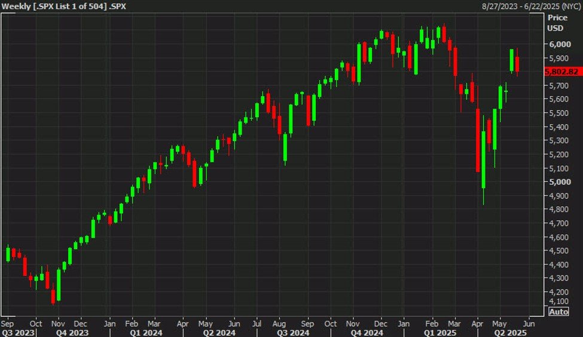
Task: Choose Q3 2024 on the time axis
Action: pyautogui.click(x=292, y=332)
